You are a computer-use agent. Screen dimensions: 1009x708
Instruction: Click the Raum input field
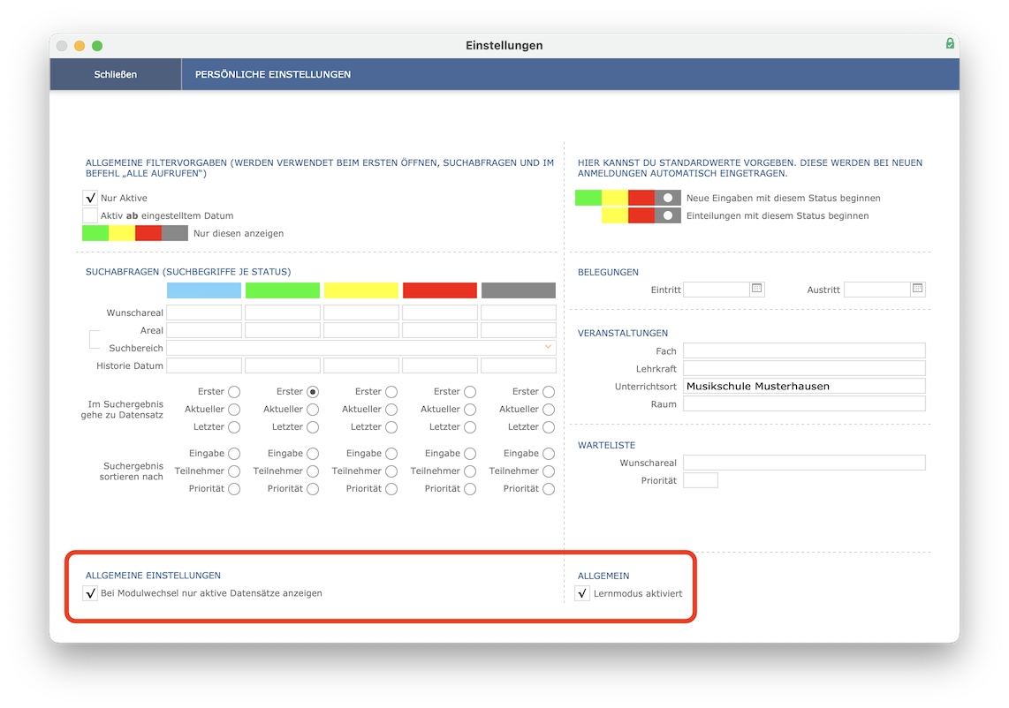pos(804,403)
